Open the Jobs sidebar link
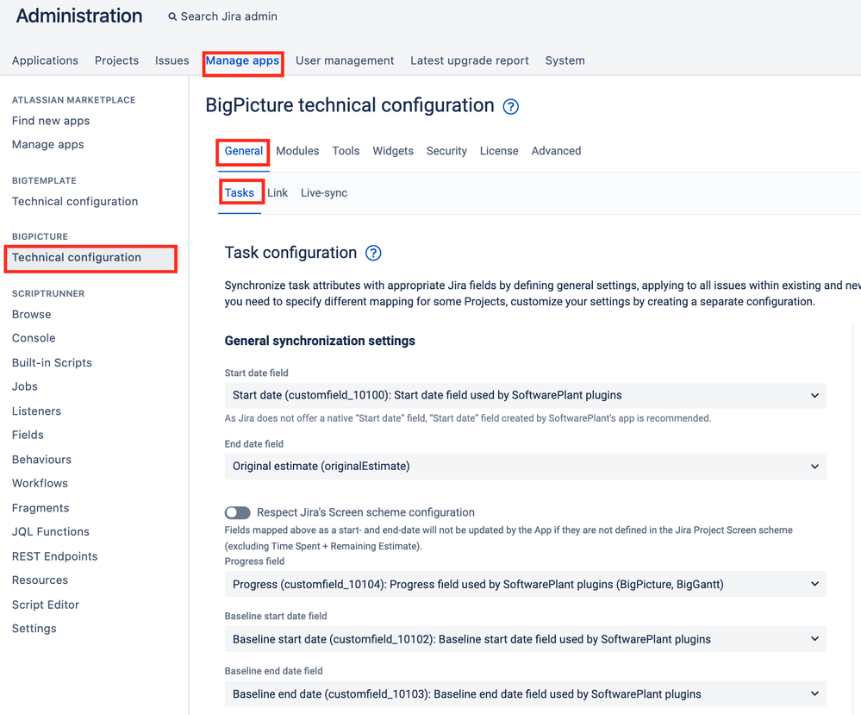This screenshot has width=861, height=715. [x=25, y=387]
